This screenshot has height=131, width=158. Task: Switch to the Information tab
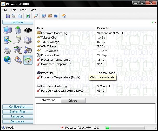click(x=48, y=100)
